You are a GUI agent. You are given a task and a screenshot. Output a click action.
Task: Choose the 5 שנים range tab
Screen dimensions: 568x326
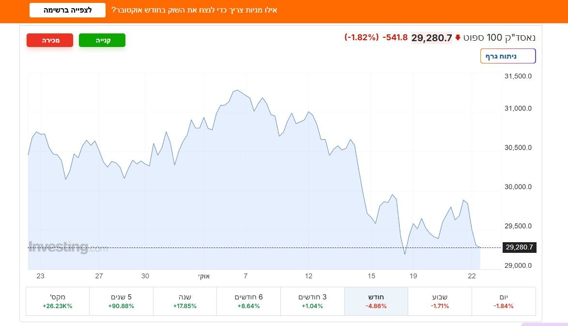tap(121, 301)
